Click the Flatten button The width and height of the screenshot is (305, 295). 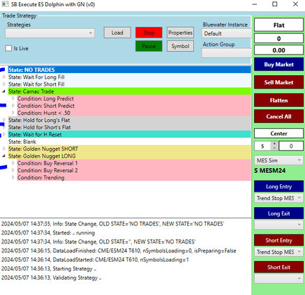pyautogui.click(x=278, y=100)
